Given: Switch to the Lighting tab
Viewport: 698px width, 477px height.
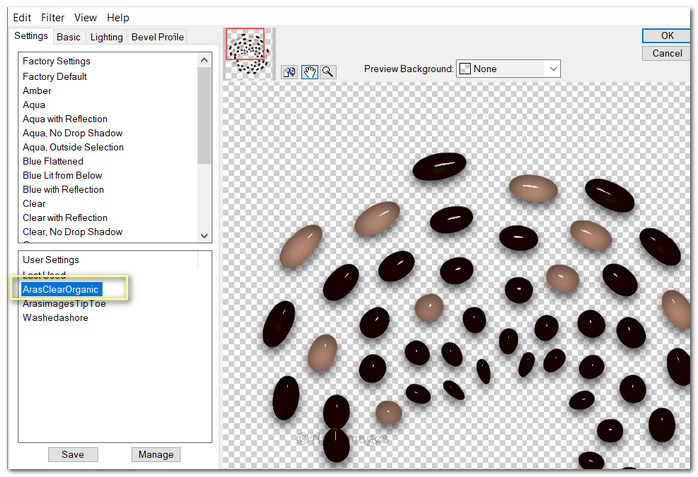Looking at the screenshot, I should tap(107, 37).
